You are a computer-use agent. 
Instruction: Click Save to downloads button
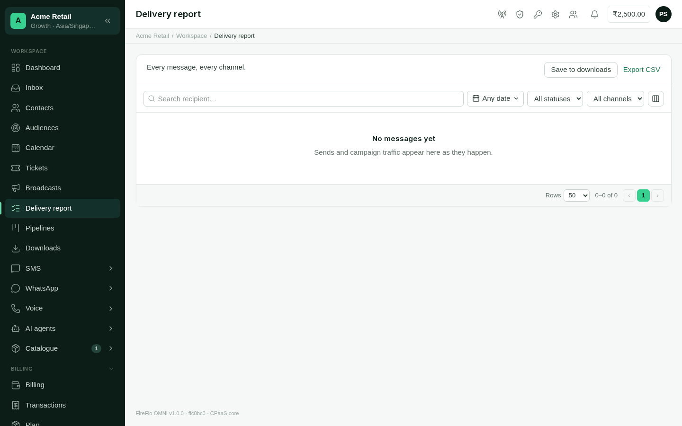click(581, 70)
